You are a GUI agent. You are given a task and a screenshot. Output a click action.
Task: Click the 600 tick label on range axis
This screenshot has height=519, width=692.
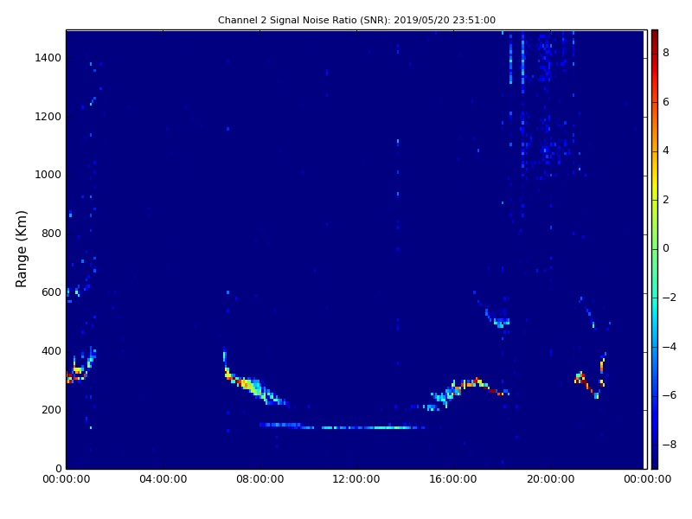point(51,292)
